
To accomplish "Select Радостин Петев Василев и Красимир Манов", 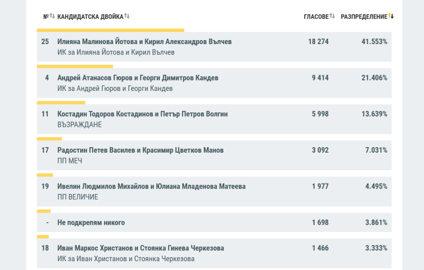I will coord(214,155).
